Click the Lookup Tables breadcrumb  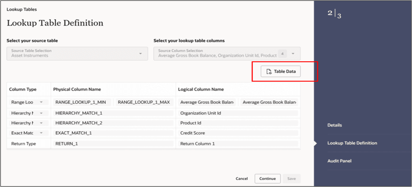pyautogui.click(x=22, y=10)
